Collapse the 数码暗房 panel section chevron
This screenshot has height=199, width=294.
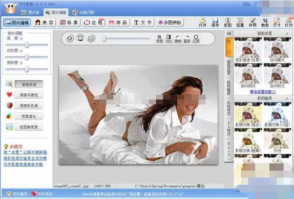point(287,99)
